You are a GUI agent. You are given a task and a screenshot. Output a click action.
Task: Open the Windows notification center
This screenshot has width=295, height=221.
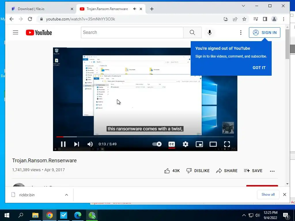285,215
